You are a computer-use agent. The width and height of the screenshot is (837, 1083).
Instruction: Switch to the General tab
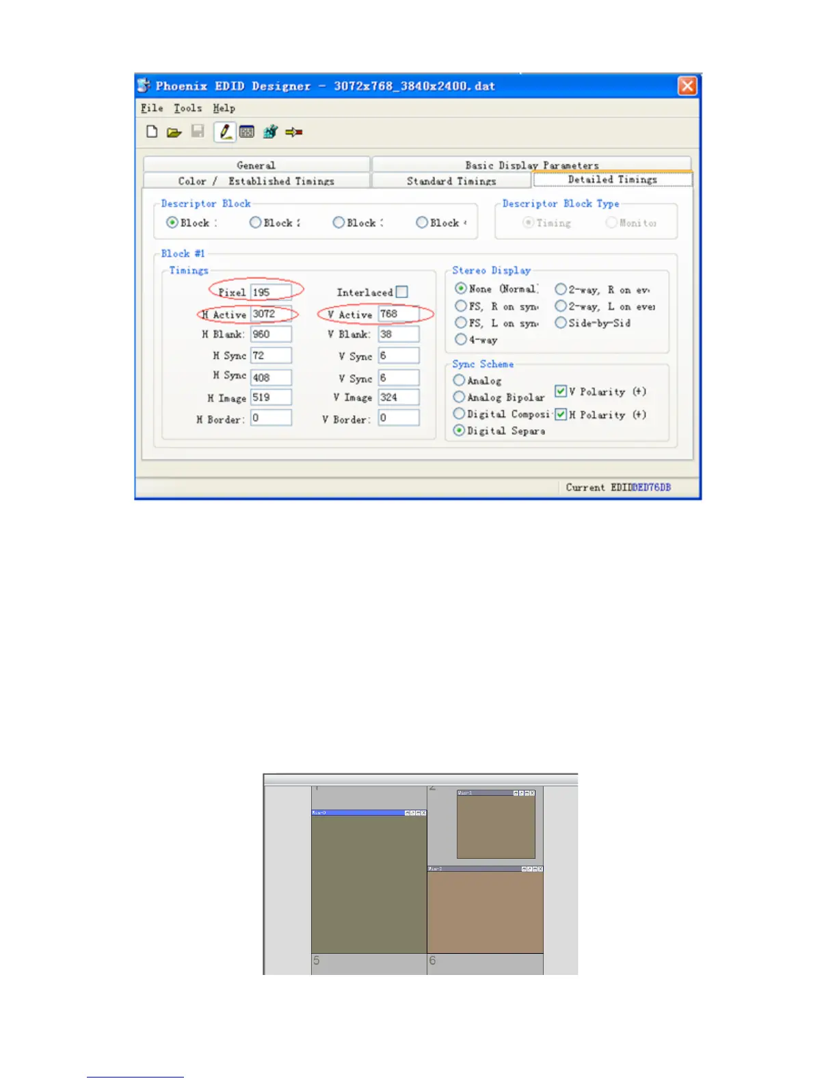coord(256,165)
